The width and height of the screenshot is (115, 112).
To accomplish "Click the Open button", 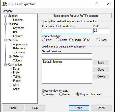I will (79, 108).
